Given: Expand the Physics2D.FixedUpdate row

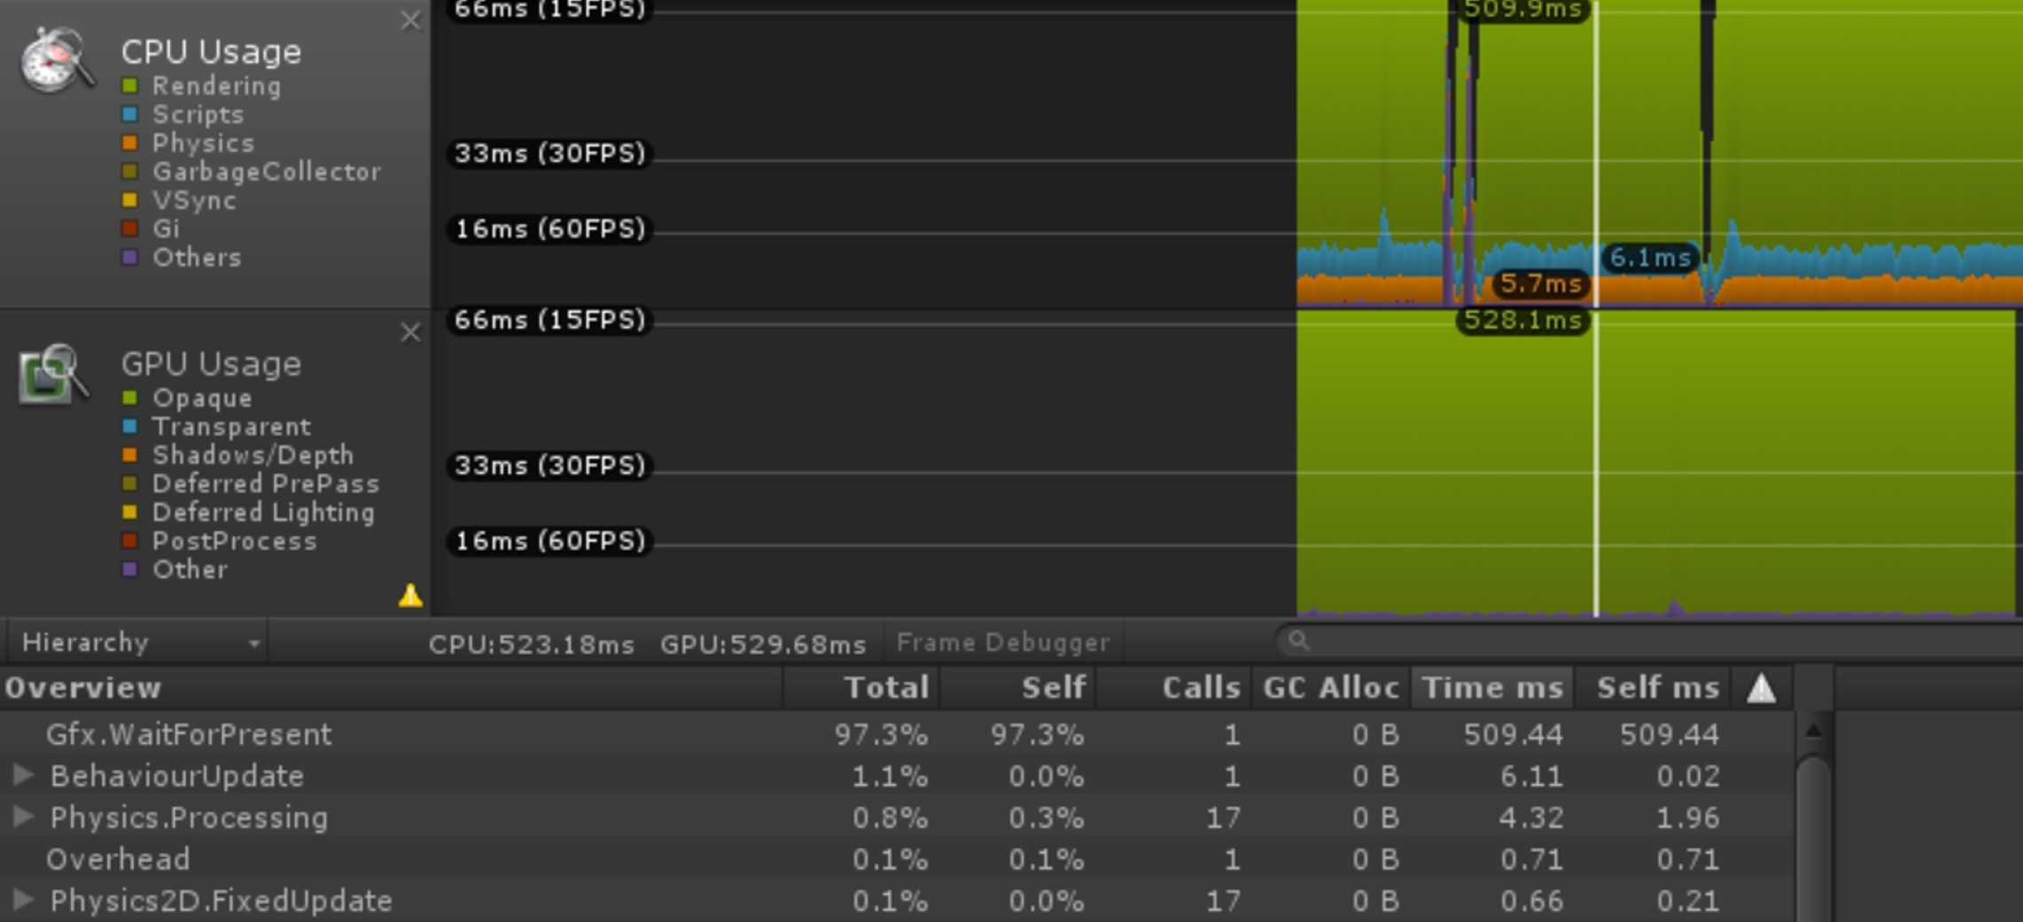Looking at the screenshot, I should coord(21,900).
